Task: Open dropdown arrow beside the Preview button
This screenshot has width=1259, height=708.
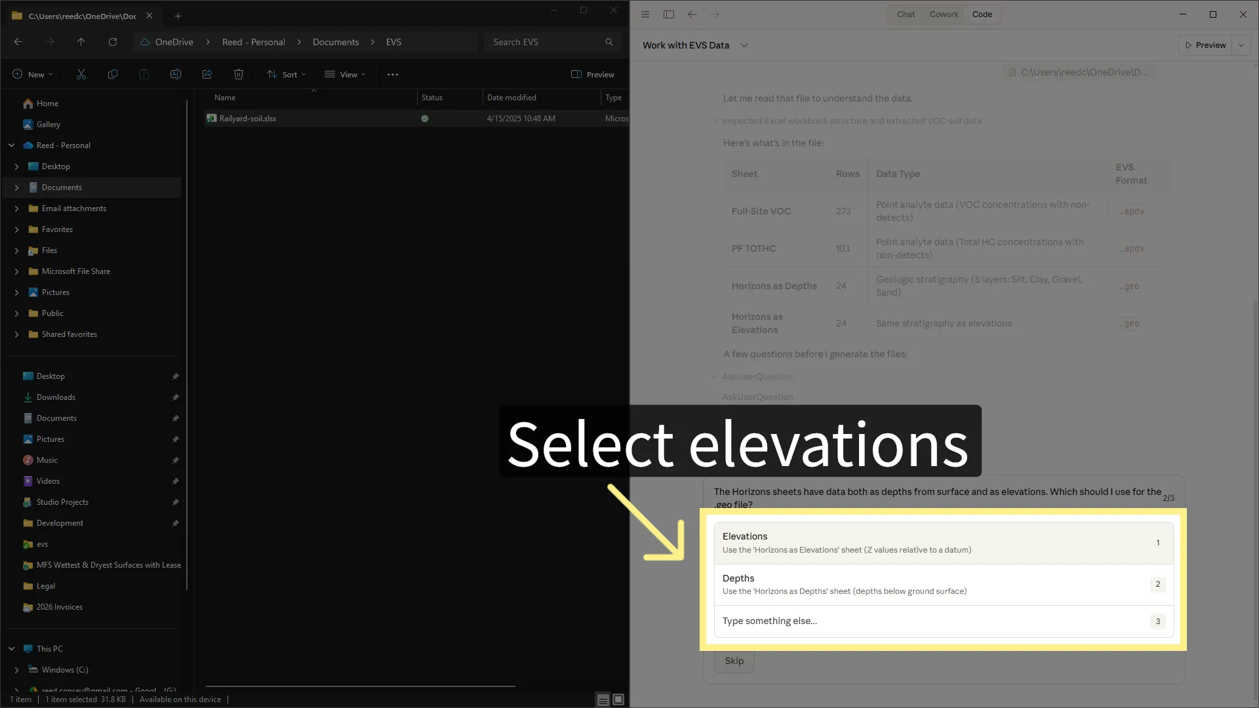Action: point(1241,45)
